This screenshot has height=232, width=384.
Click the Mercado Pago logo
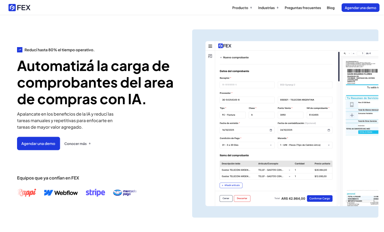tap(125, 192)
